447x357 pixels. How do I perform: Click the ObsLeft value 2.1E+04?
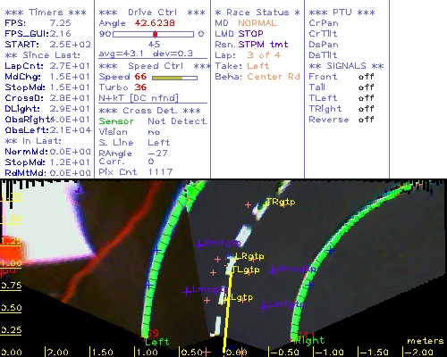point(70,130)
